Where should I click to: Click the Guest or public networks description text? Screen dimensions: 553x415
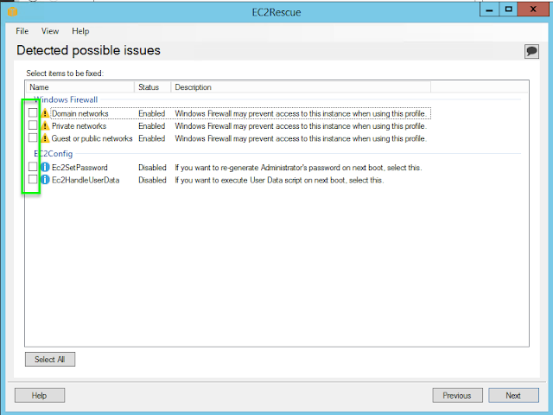pyautogui.click(x=301, y=138)
